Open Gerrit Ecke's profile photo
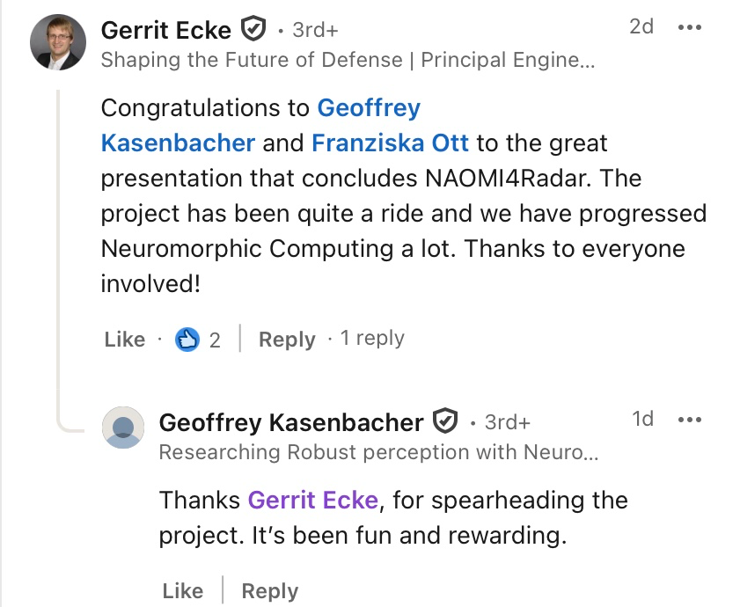 (x=58, y=43)
